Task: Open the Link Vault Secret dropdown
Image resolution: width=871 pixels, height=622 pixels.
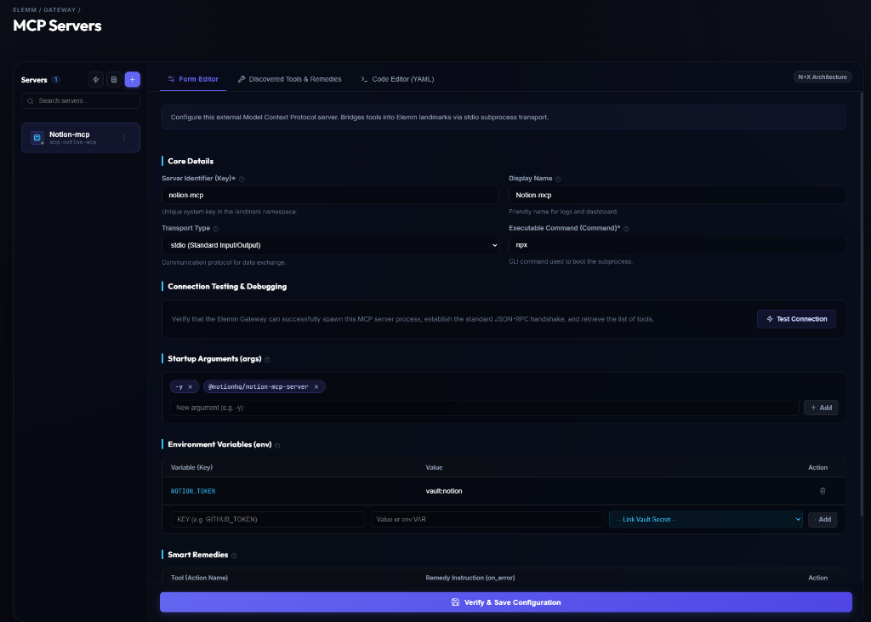Action: (x=705, y=519)
